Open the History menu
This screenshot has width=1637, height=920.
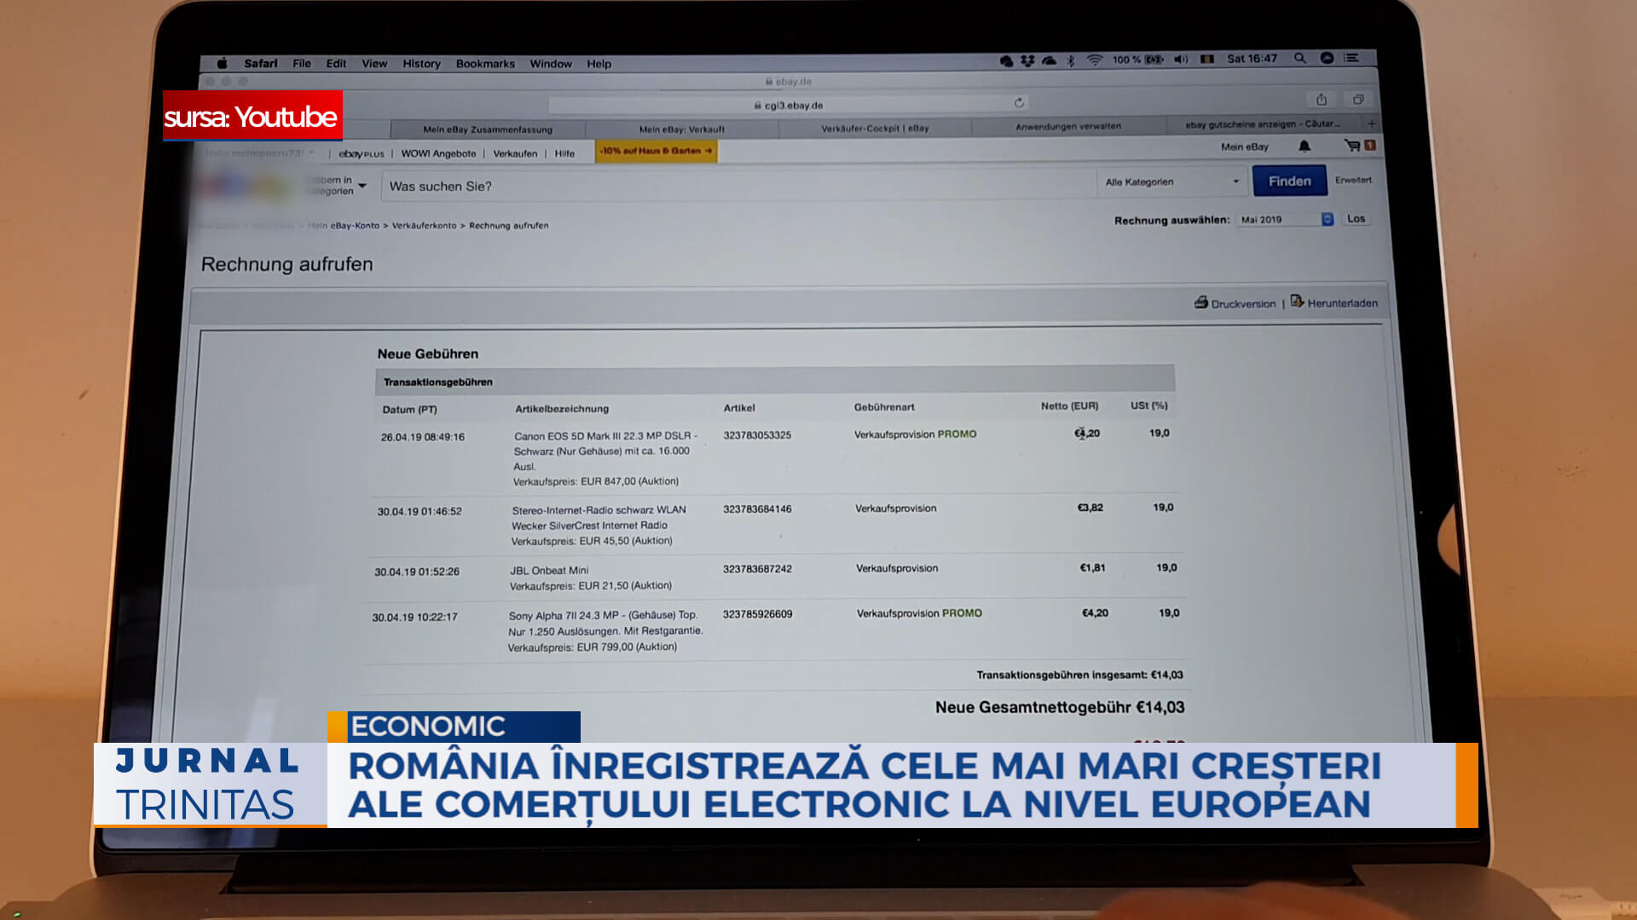[x=421, y=63]
